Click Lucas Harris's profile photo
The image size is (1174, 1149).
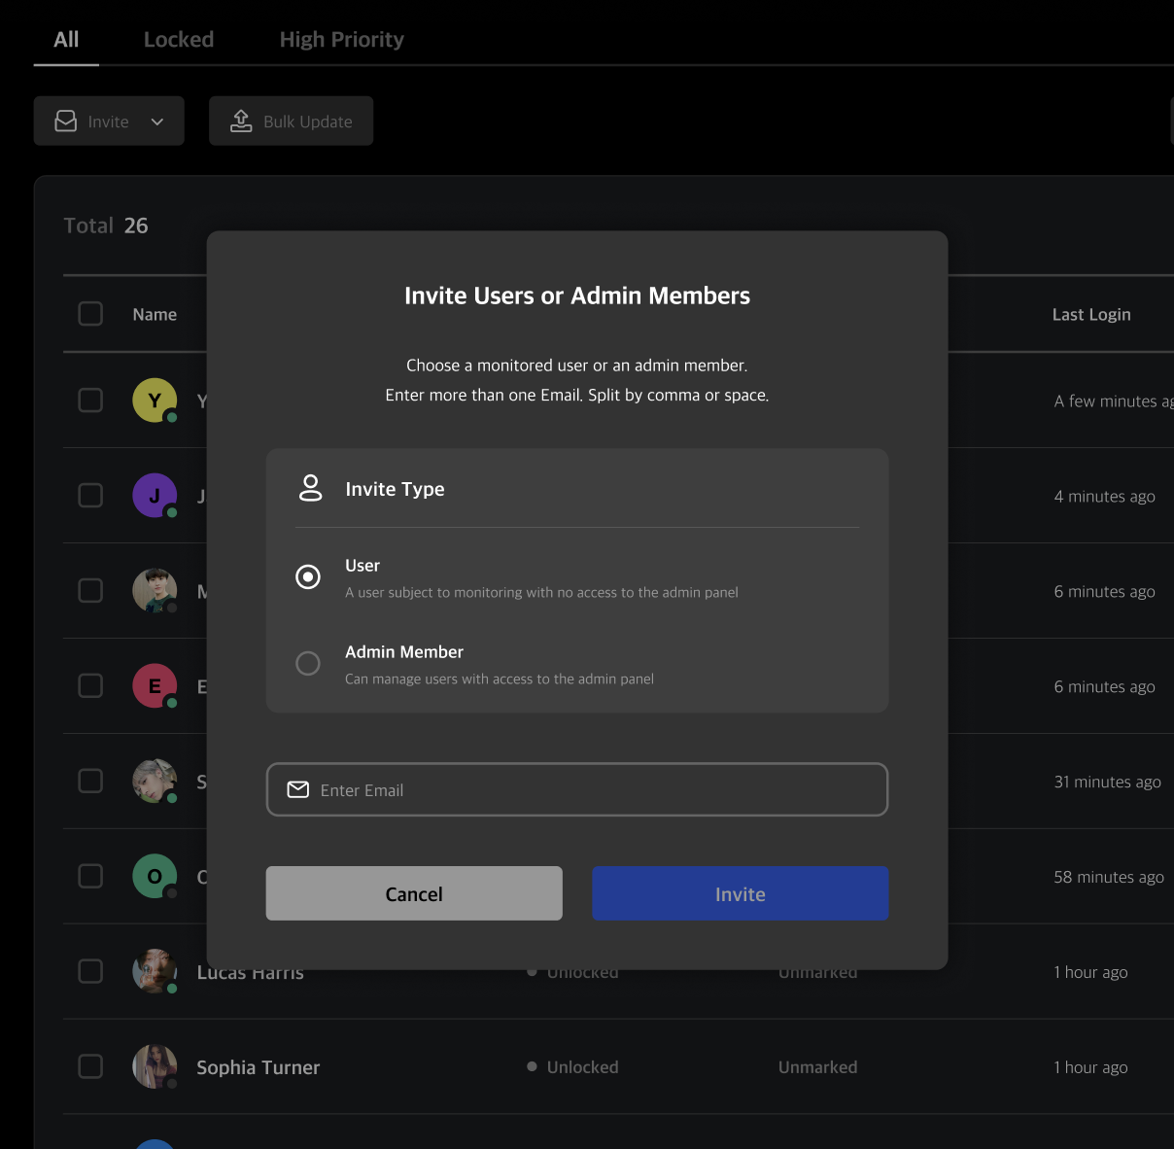pyautogui.click(x=155, y=971)
